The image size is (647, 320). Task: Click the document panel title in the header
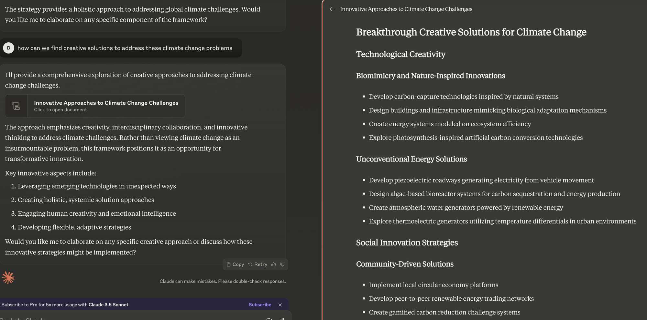[x=406, y=9]
